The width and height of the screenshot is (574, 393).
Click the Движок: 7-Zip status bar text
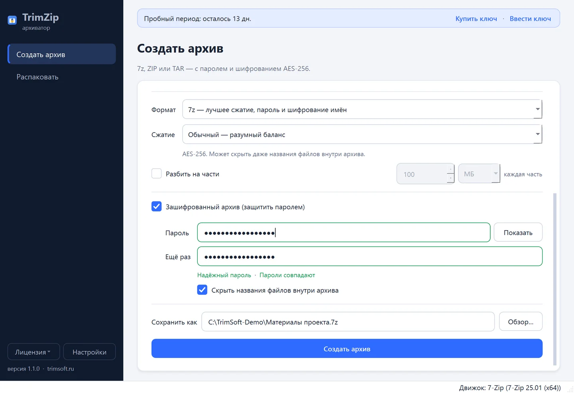pyautogui.click(x=510, y=387)
